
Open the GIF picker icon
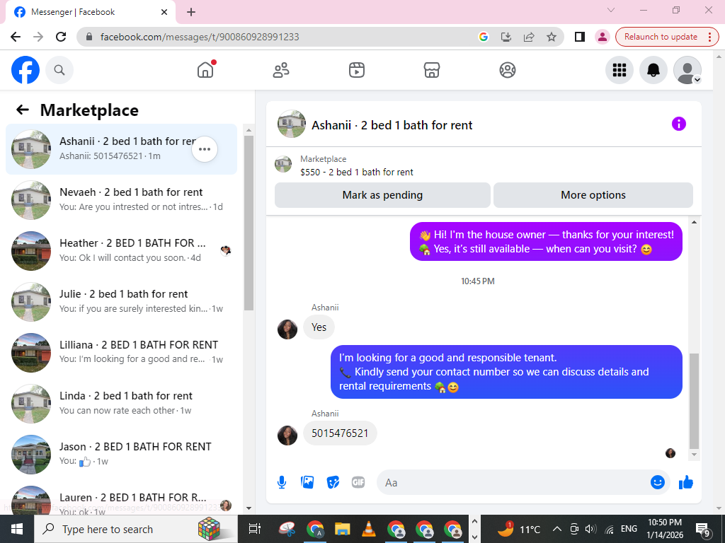click(358, 482)
